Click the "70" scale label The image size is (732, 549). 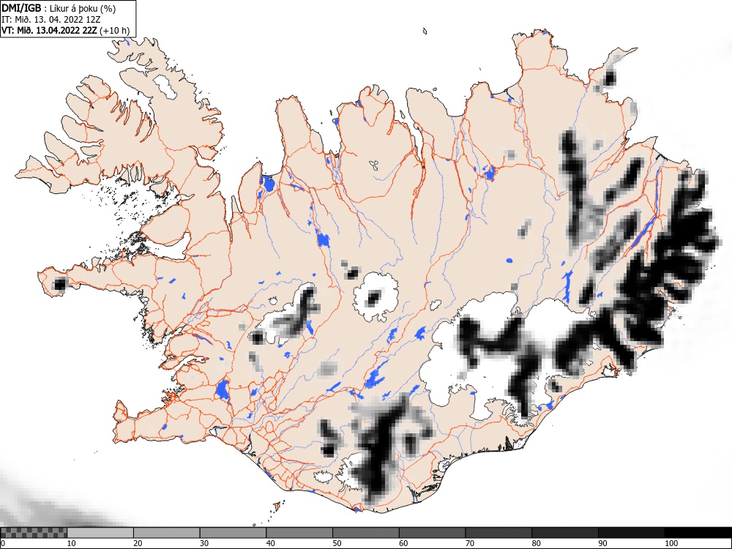pos(469,543)
